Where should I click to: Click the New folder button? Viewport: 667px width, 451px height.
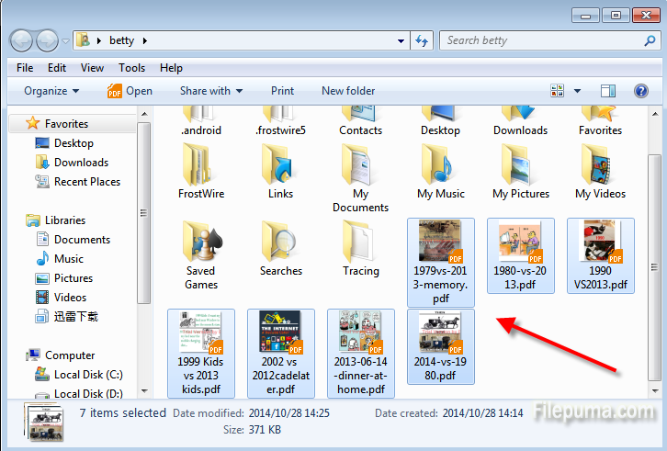click(x=348, y=91)
